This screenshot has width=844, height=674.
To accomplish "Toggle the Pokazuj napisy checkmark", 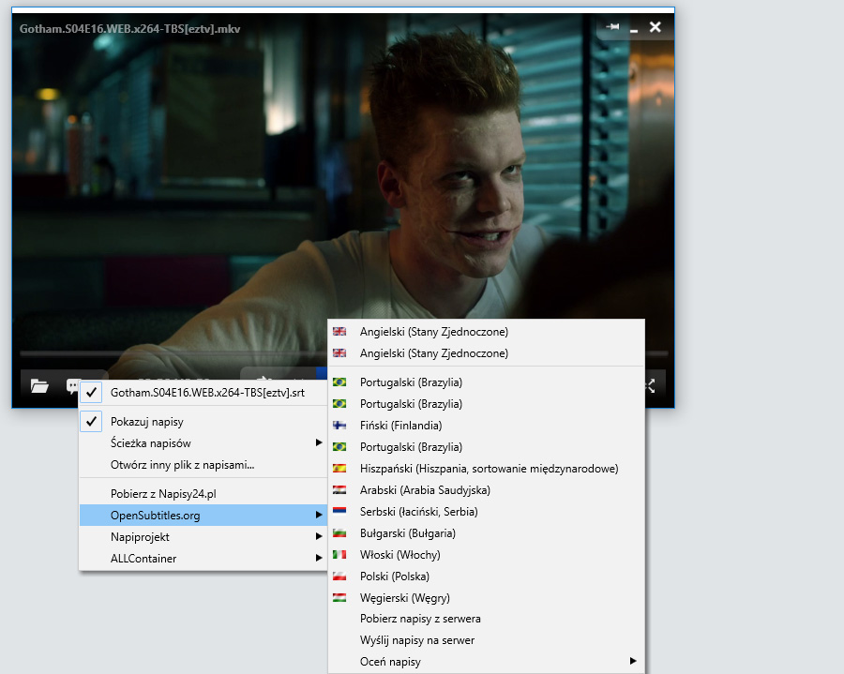I will click(x=92, y=422).
